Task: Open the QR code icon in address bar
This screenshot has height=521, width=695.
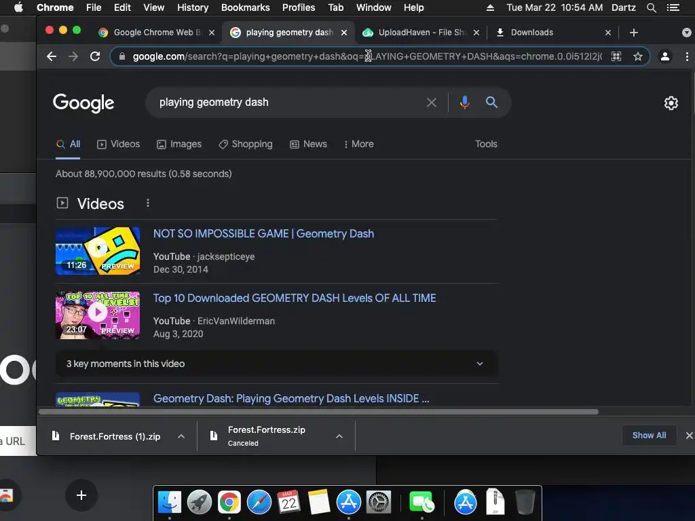Action: (616, 56)
